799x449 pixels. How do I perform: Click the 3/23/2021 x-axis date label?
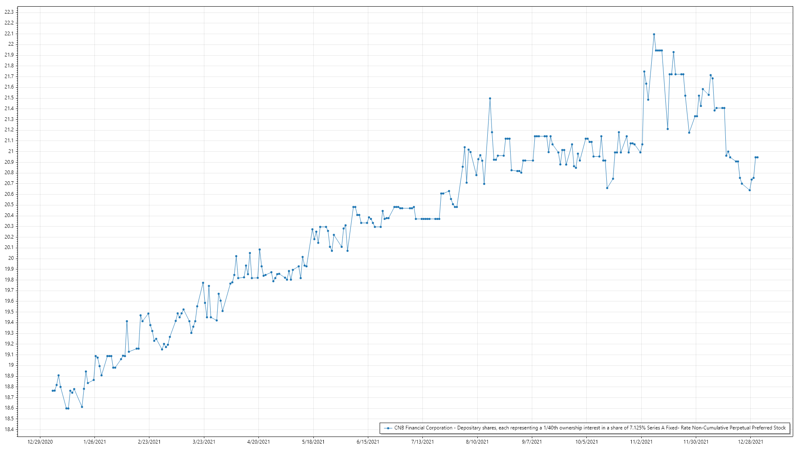204,442
